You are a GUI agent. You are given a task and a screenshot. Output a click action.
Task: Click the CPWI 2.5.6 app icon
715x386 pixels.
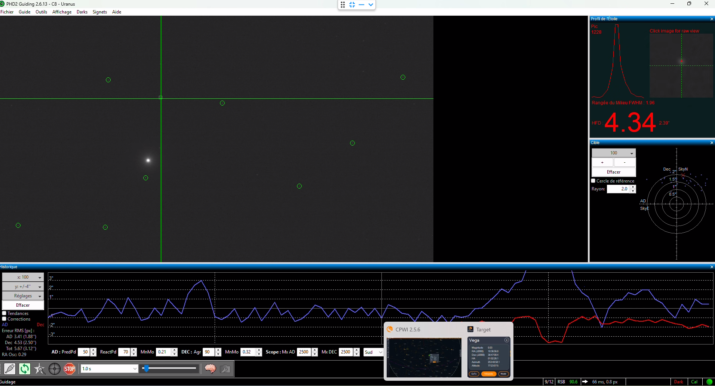coord(390,329)
